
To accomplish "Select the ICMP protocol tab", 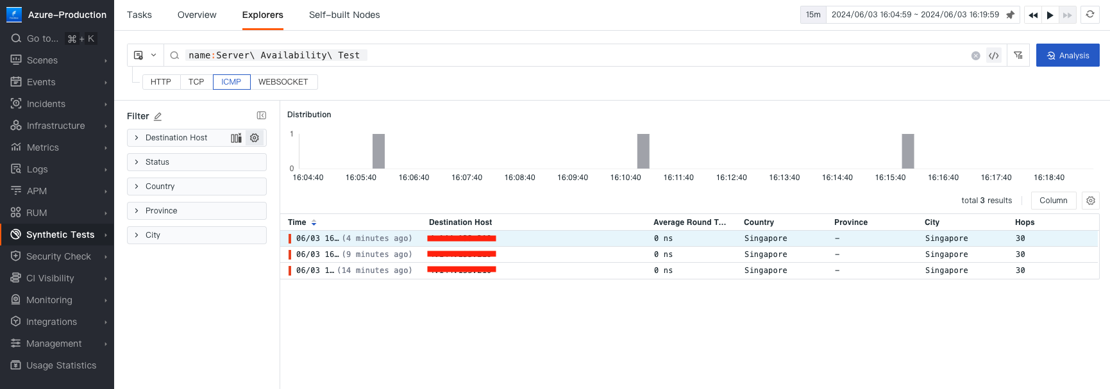I will click(x=231, y=82).
